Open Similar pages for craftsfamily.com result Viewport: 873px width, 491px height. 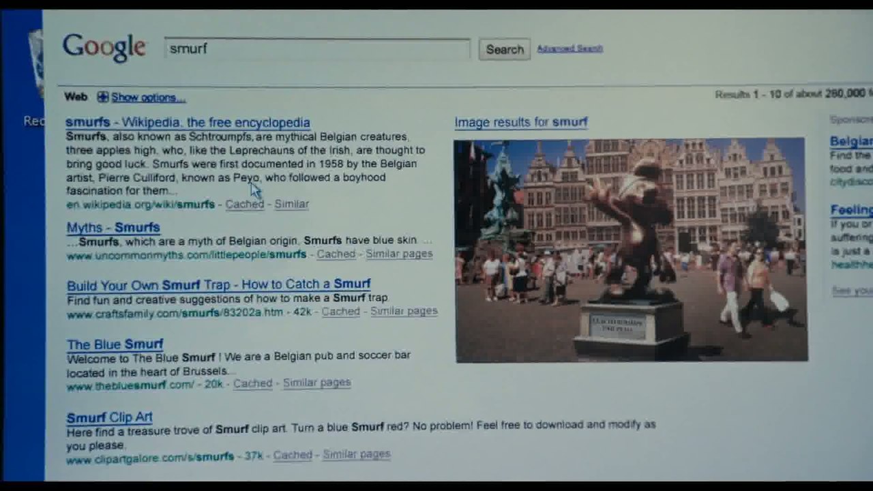click(x=404, y=311)
